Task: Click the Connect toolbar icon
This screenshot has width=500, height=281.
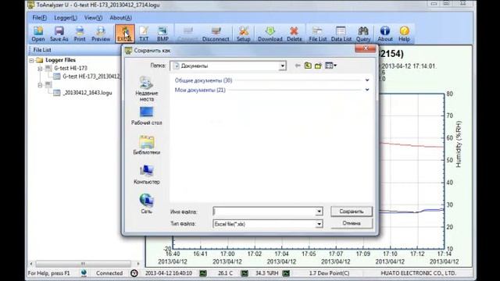Action: coord(187,34)
